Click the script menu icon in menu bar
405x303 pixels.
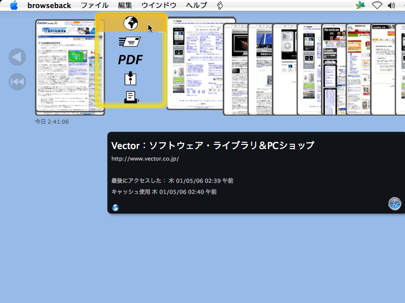coord(220,6)
